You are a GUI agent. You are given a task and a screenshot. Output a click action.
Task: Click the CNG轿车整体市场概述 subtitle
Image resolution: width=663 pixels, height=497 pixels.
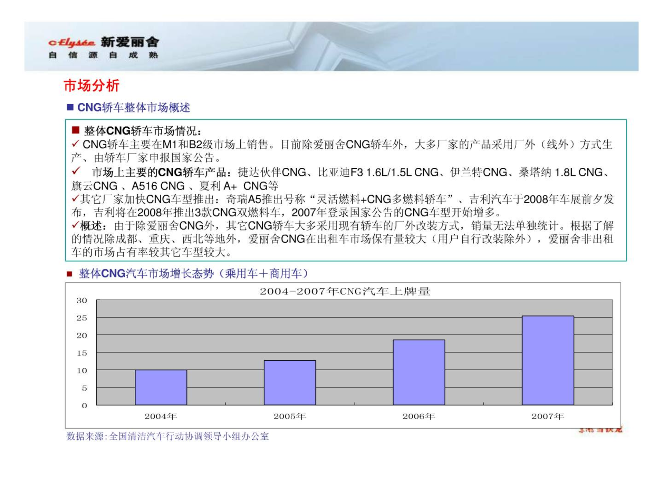click(134, 107)
